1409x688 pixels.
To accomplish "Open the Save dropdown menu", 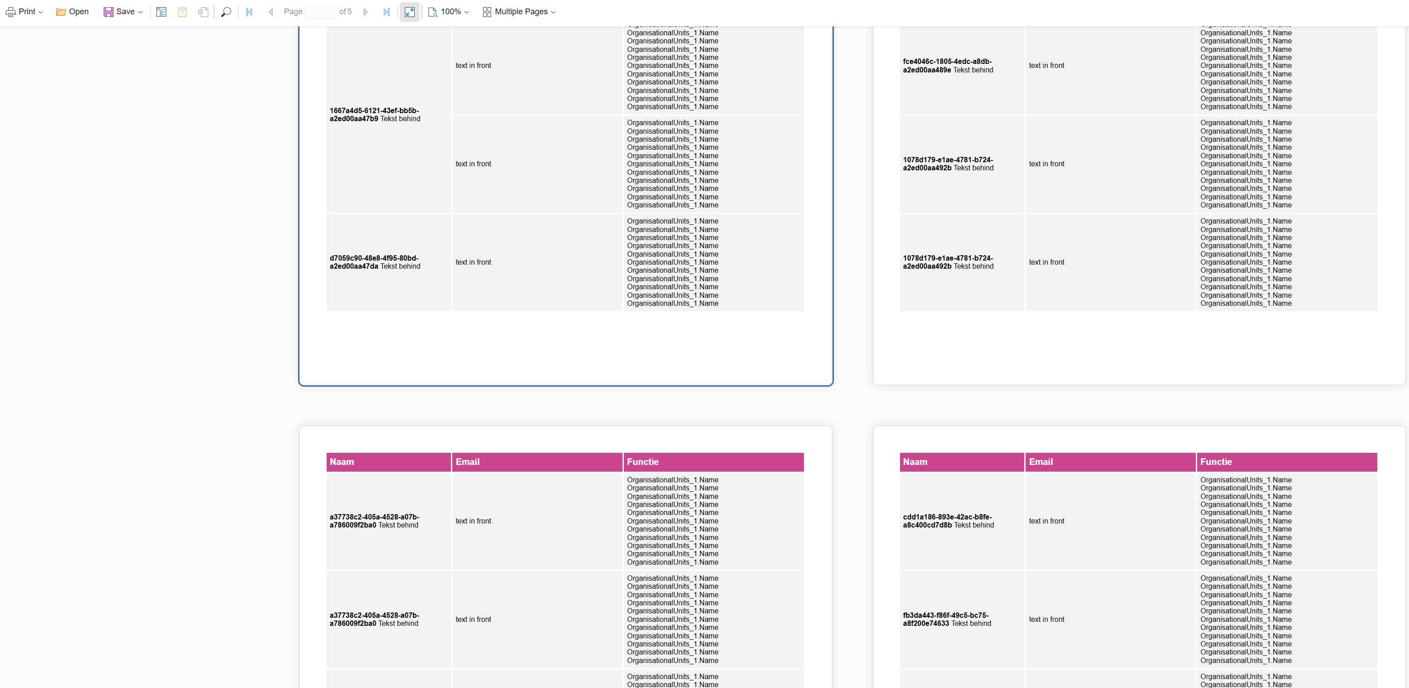I will coord(123,12).
